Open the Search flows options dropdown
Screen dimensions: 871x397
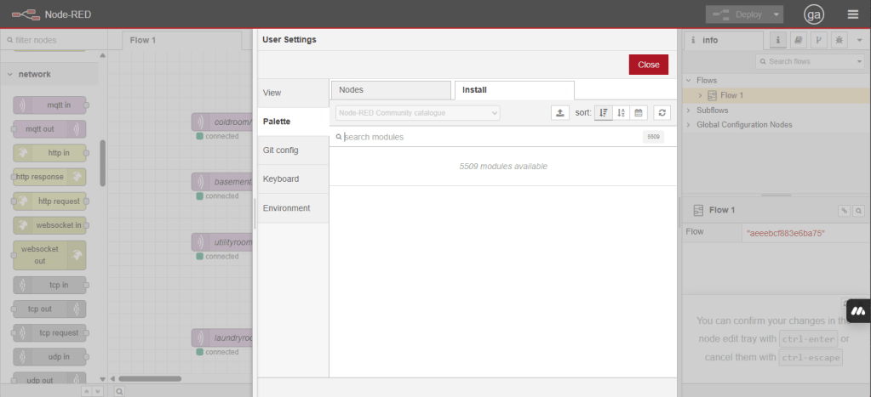pos(860,61)
